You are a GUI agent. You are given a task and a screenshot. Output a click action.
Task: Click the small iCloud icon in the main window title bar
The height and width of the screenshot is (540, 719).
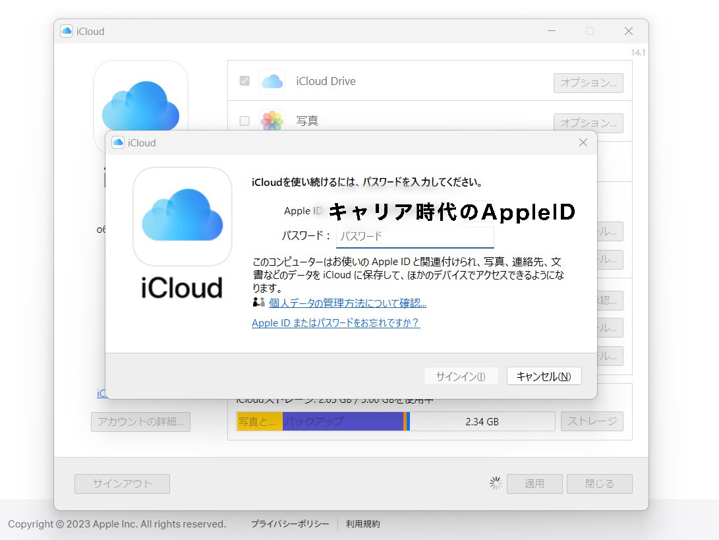point(67,31)
